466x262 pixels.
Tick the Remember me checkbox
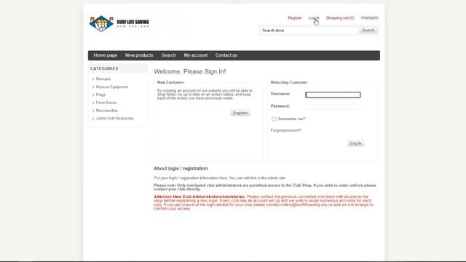274,119
